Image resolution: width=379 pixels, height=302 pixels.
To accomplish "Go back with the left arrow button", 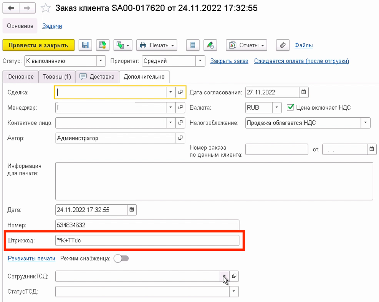I will (x=11, y=8).
